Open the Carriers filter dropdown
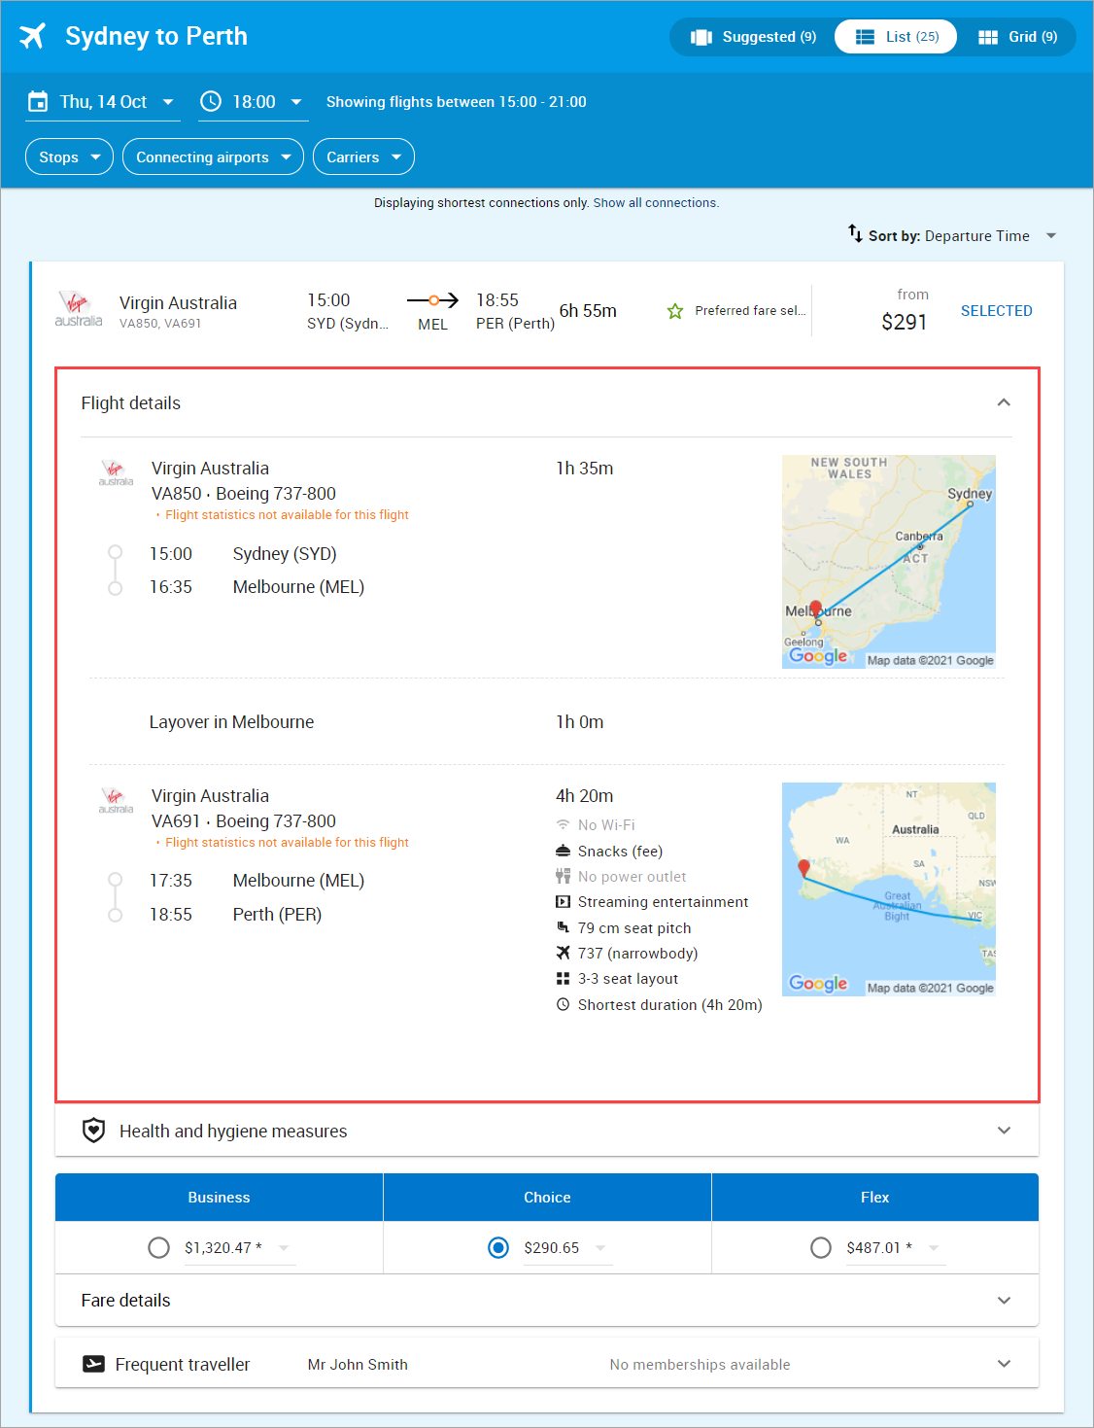This screenshot has height=1428, width=1094. click(363, 157)
